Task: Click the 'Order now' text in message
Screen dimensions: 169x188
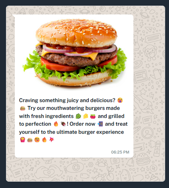Action: coord(82,124)
